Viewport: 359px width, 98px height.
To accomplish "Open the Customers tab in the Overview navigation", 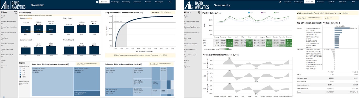I will 137,2.
